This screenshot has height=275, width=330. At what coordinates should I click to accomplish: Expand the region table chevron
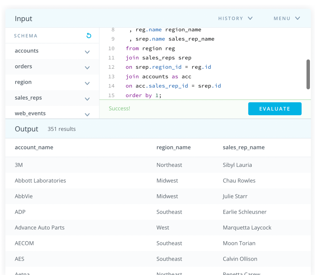pyautogui.click(x=87, y=83)
